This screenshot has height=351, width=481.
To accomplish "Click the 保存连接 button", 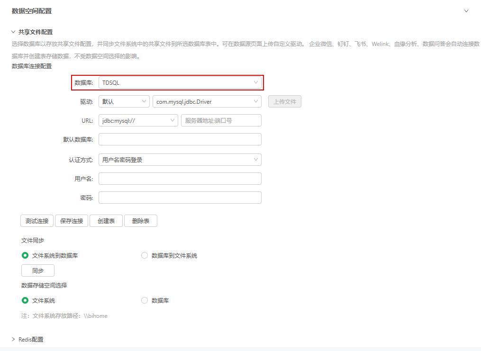I will click(72, 221).
